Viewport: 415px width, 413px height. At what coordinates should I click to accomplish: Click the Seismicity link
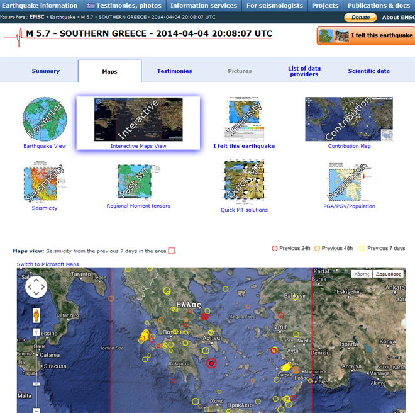pyautogui.click(x=45, y=208)
